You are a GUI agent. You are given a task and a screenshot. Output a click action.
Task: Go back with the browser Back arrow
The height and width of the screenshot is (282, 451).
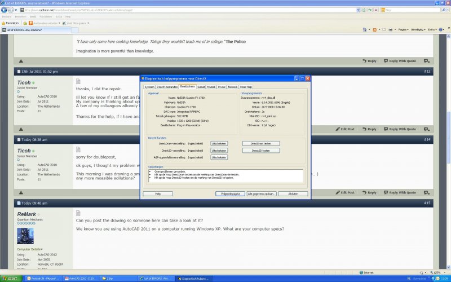tap(4, 10)
